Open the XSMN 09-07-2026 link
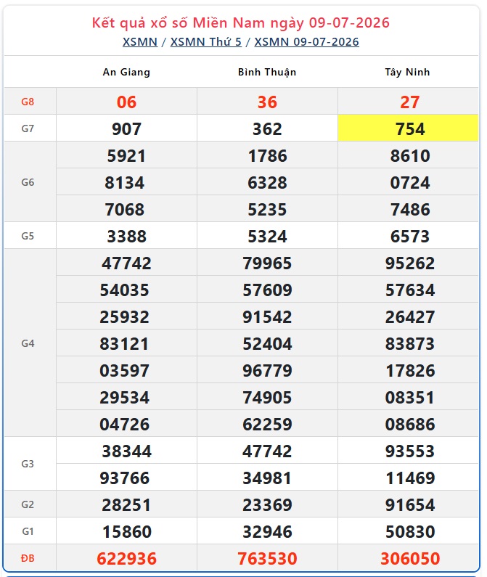The height and width of the screenshot is (577, 487). point(306,42)
